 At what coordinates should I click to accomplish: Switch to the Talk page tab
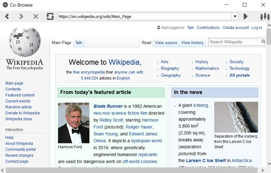[x=79, y=43]
